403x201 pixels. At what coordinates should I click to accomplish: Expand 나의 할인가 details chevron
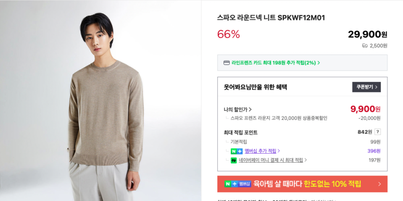(250, 110)
